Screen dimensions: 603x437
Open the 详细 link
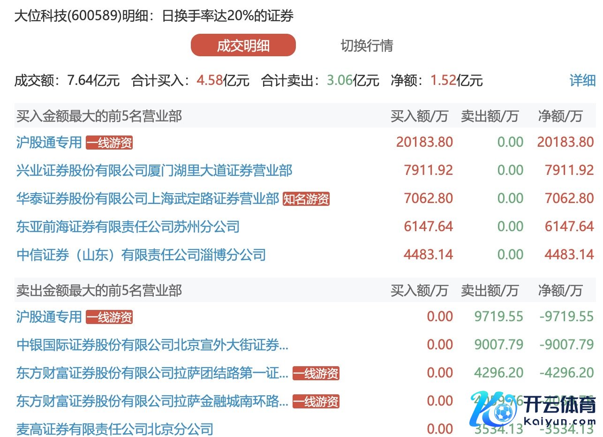(582, 80)
